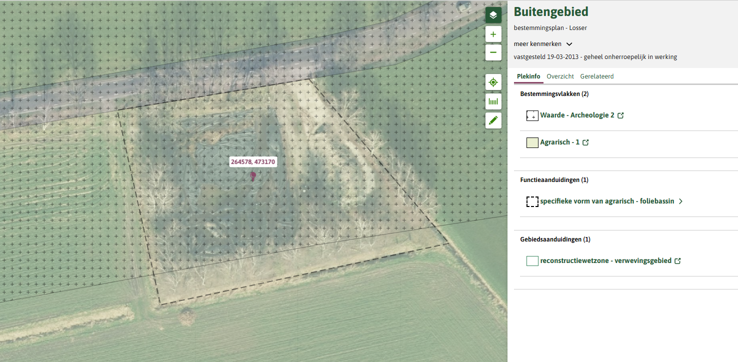Open external link icon for reconstructiewetzone
This screenshot has height=362, width=738.
(x=677, y=261)
